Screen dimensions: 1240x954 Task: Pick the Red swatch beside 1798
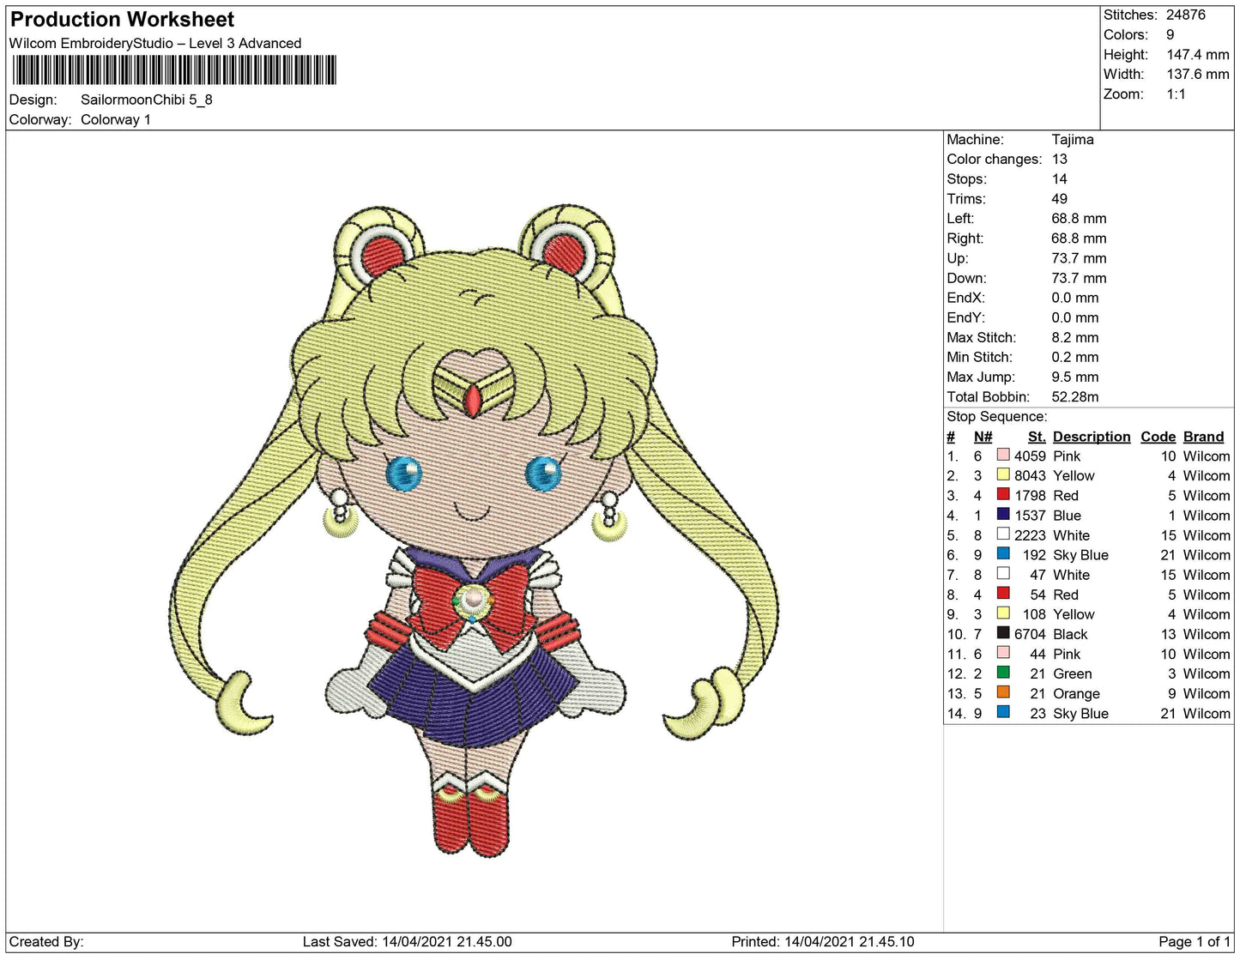[1003, 495]
